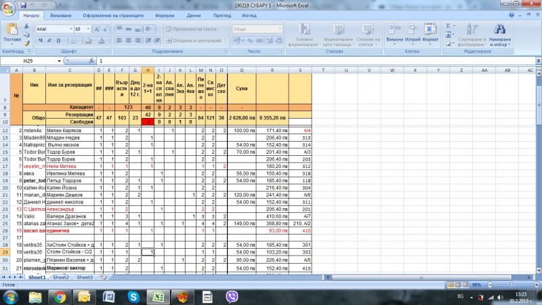
Task: Open Условно форматиране conditional formatting
Action: pyautogui.click(x=304, y=35)
